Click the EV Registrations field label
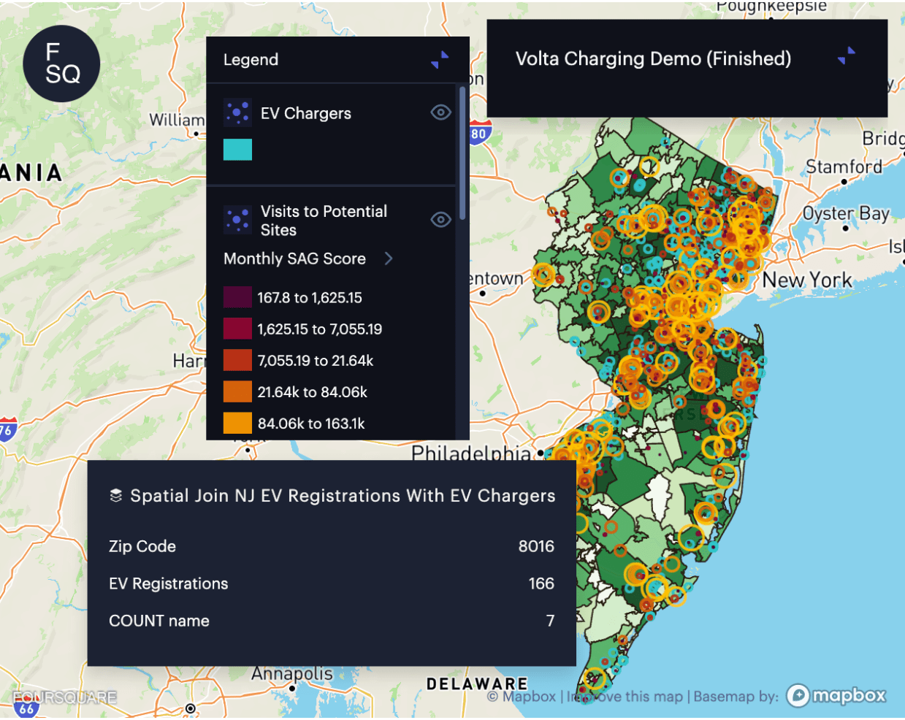The height and width of the screenshot is (720, 905). (x=168, y=583)
